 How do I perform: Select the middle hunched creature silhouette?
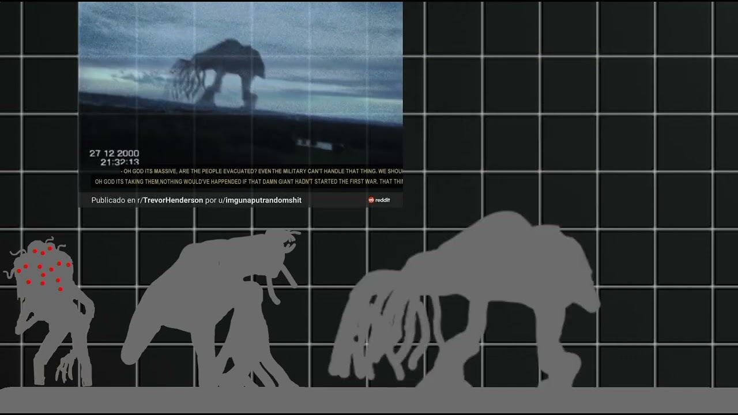click(210, 308)
